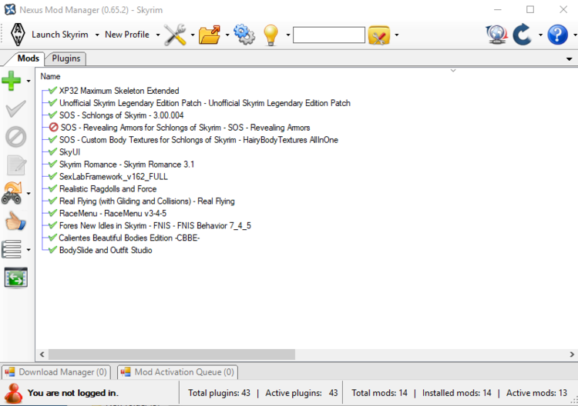Click the 'Total plugins: 43' status text
The width and height of the screenshot is (578, 406).
coord(219,393)
